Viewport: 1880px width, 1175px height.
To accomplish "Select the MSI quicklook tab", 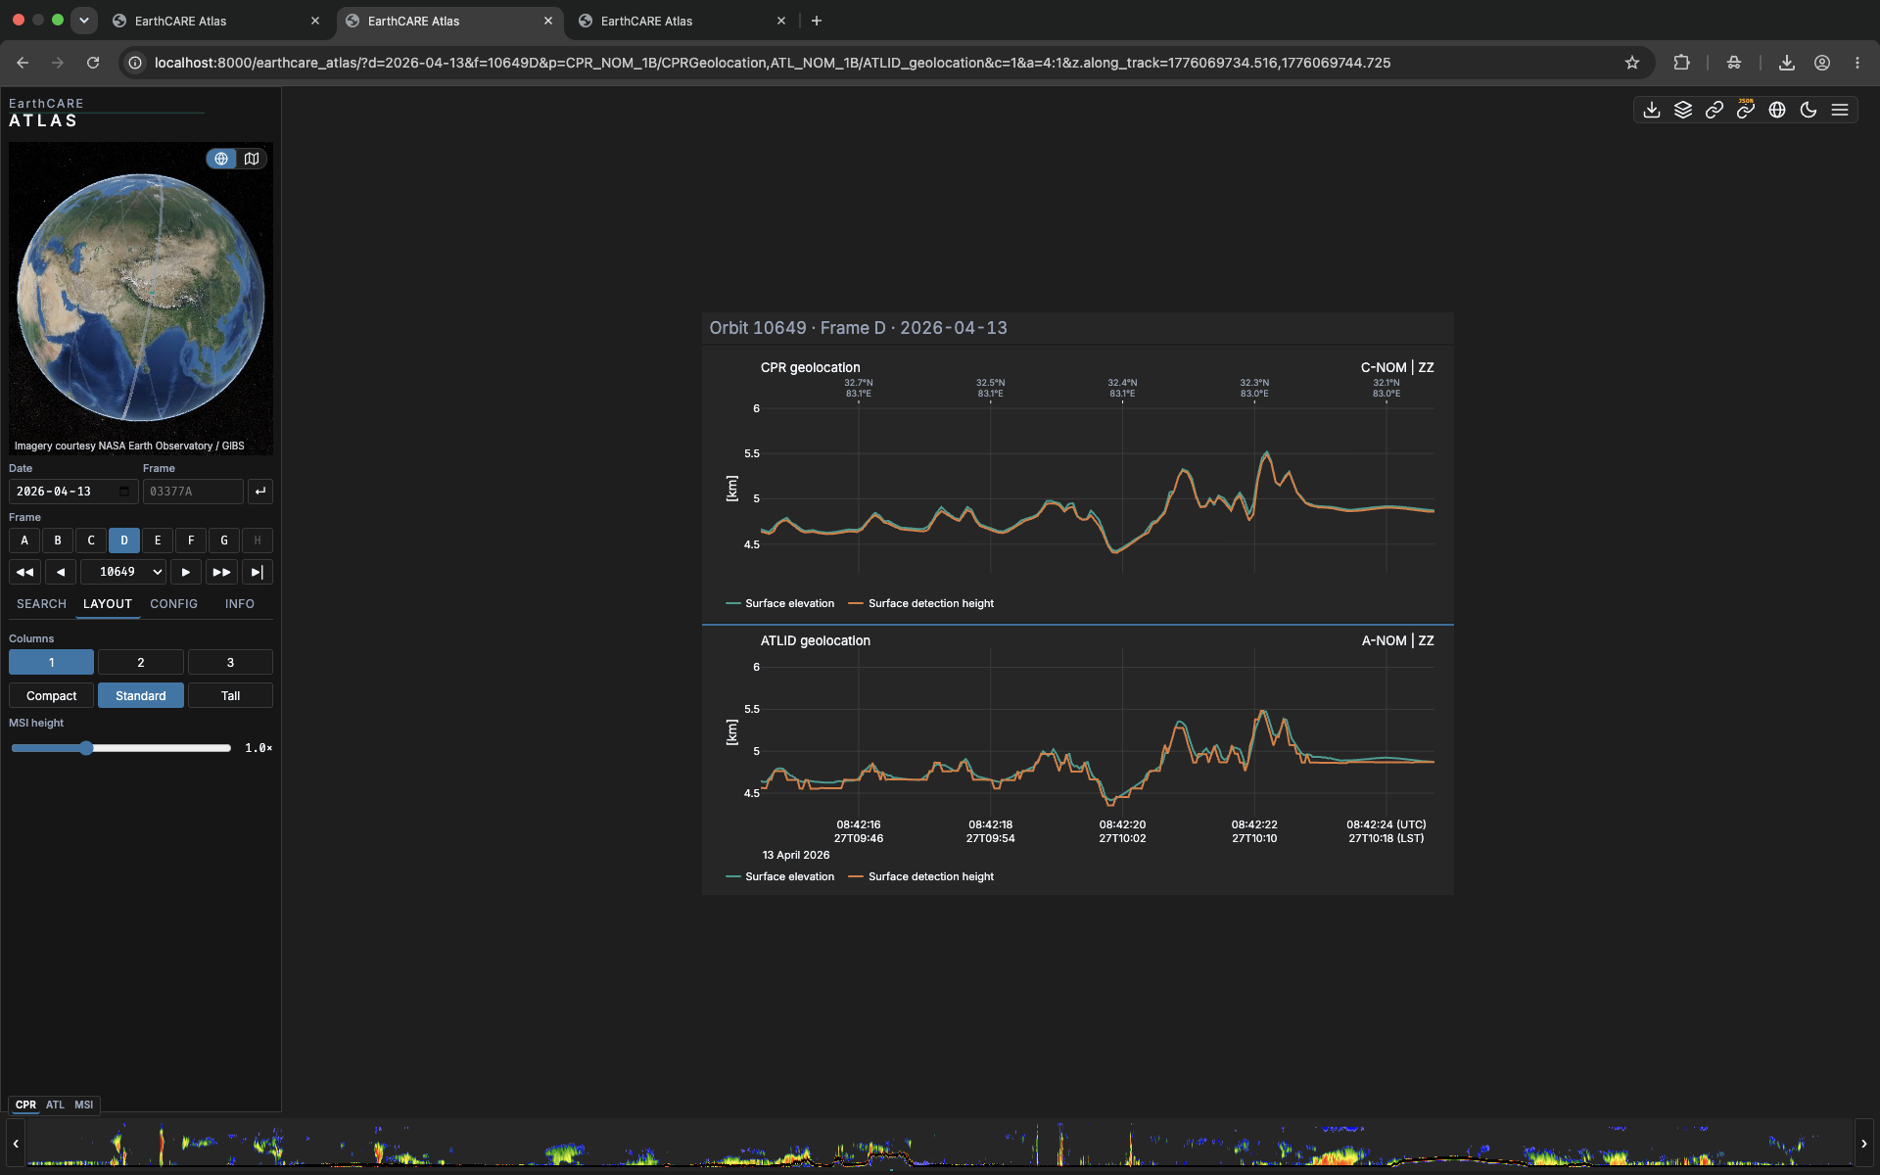I will click(x=84, y=1104).
